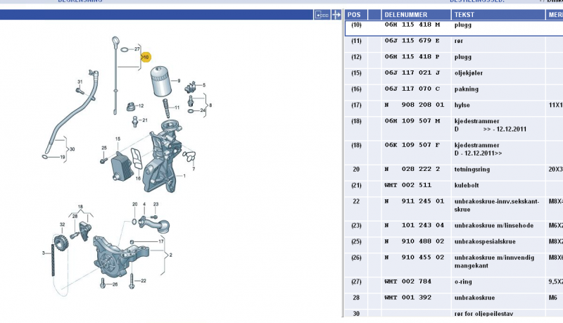Click the TEKST column header
The image size is (563, 323).
(x=464, y=14)
